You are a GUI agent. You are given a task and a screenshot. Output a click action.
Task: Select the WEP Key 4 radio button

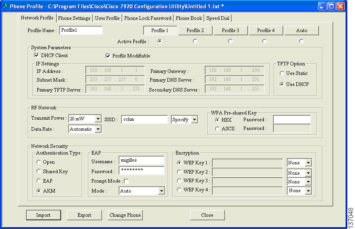[179, 190]
